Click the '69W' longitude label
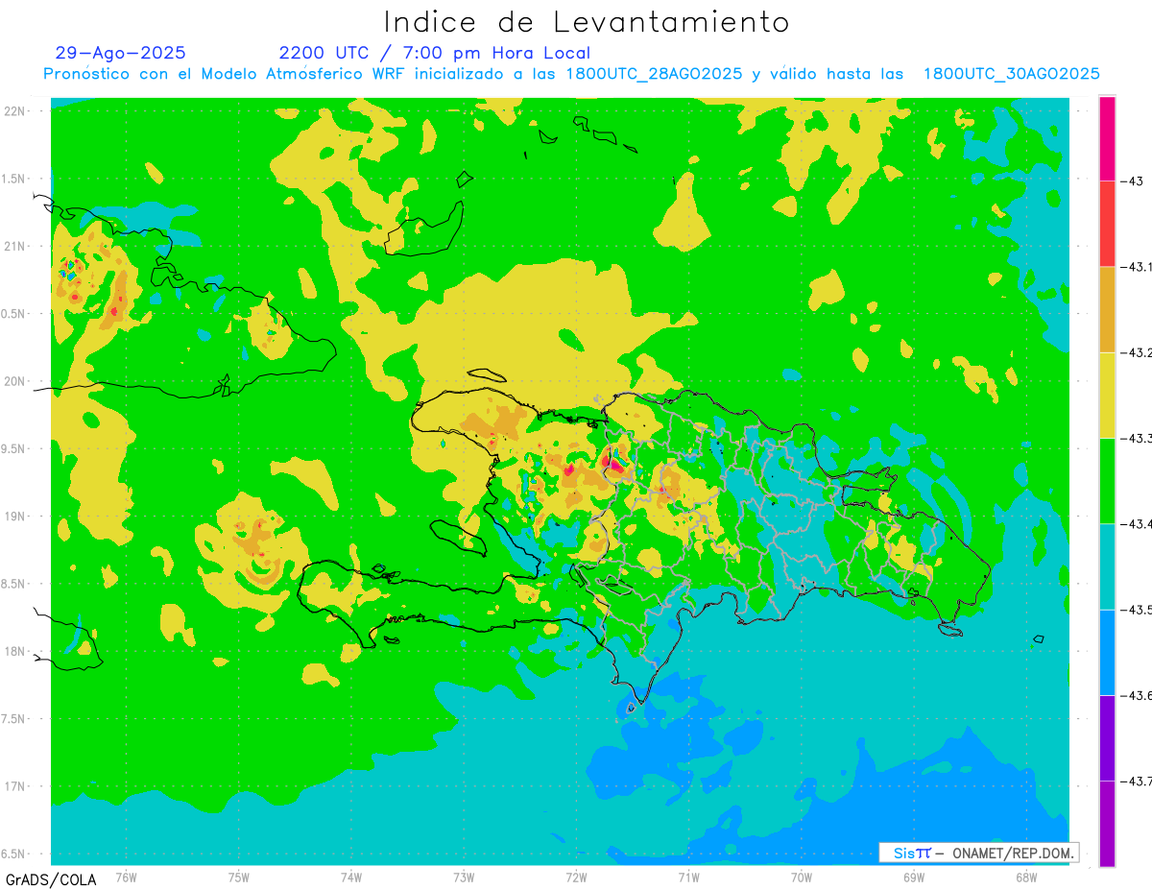 pos(914,876)
